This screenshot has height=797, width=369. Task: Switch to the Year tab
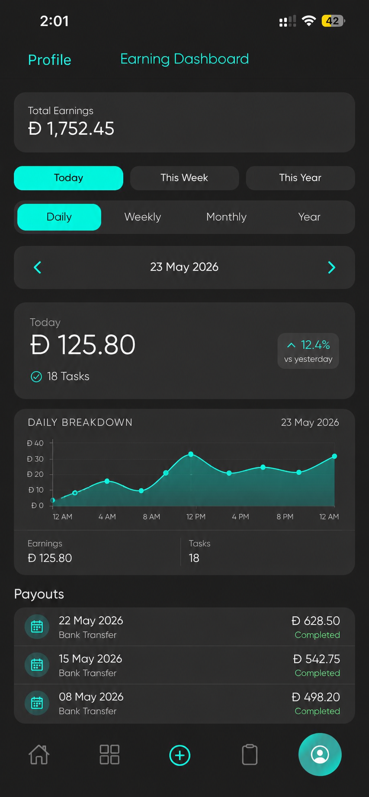click(309, 217)
